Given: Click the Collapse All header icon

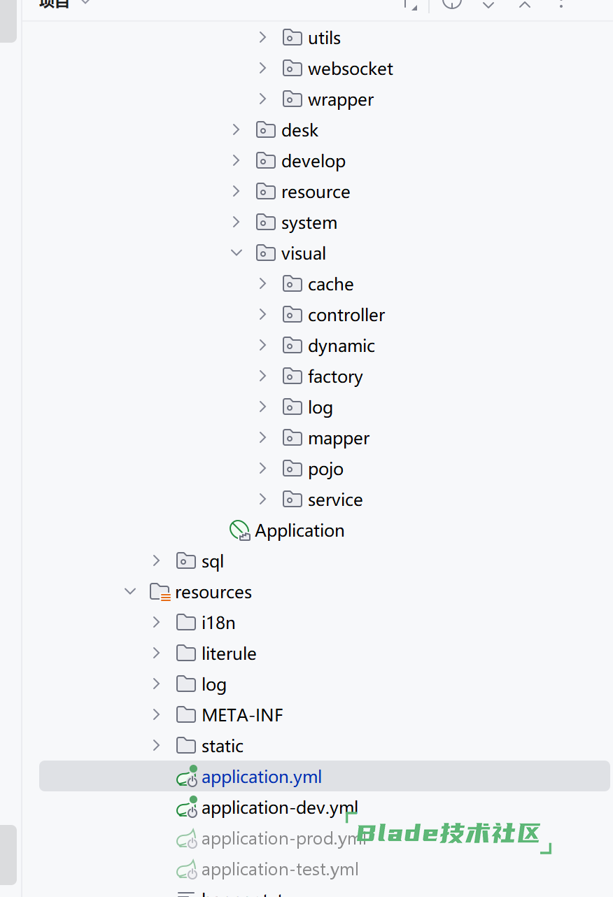Looking at the screenshot, I should pyautogui.click(x=525, y=4).
